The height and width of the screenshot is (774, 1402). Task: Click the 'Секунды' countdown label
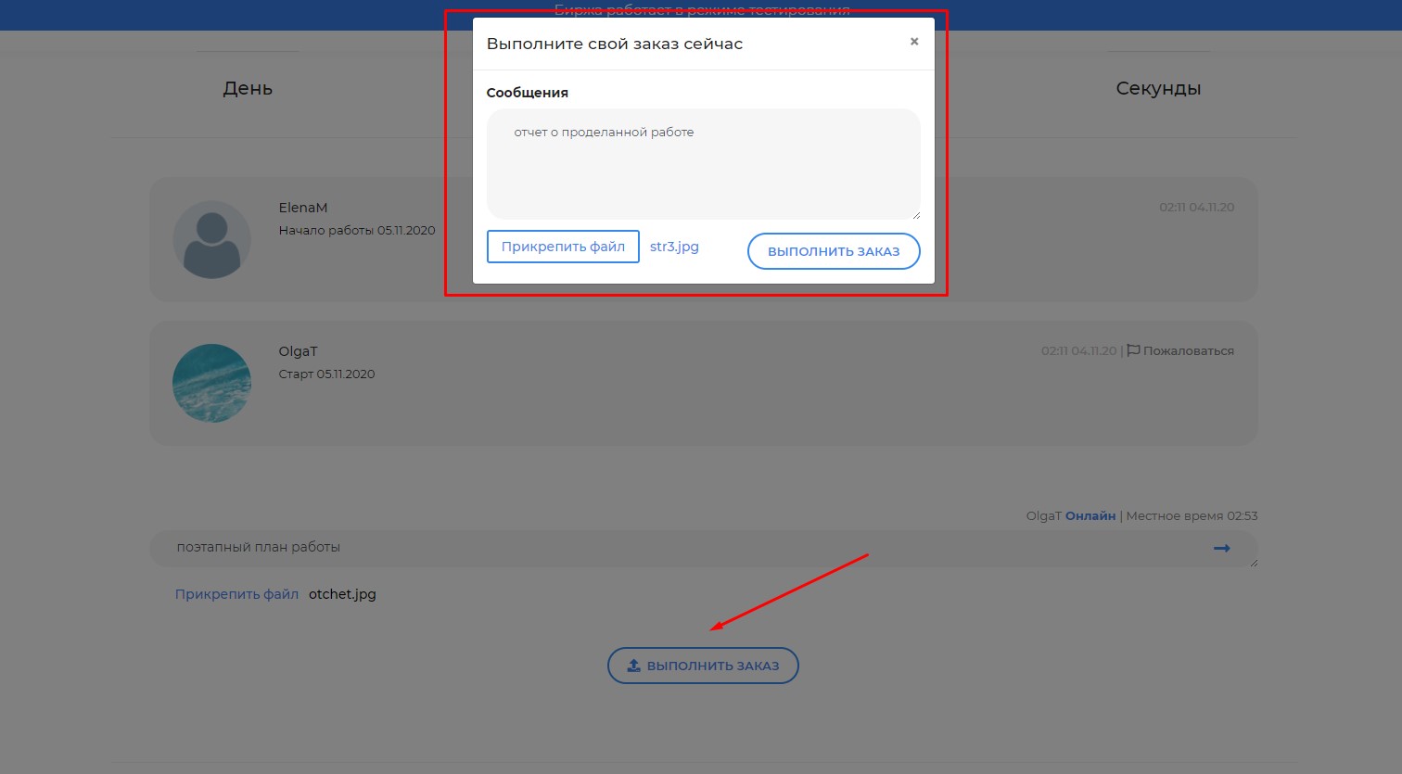coord(1158,89)
